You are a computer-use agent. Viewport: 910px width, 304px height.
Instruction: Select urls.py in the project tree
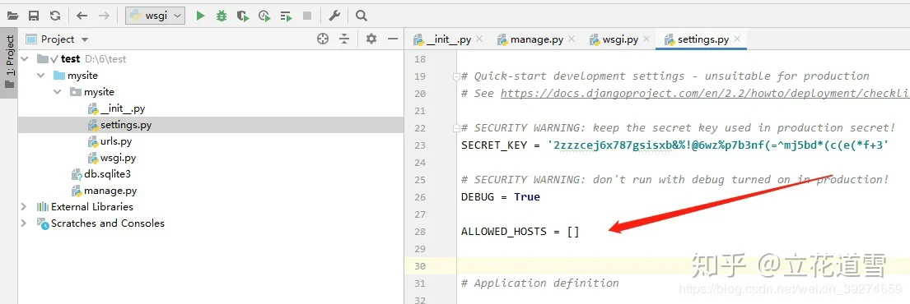[115, 141]
